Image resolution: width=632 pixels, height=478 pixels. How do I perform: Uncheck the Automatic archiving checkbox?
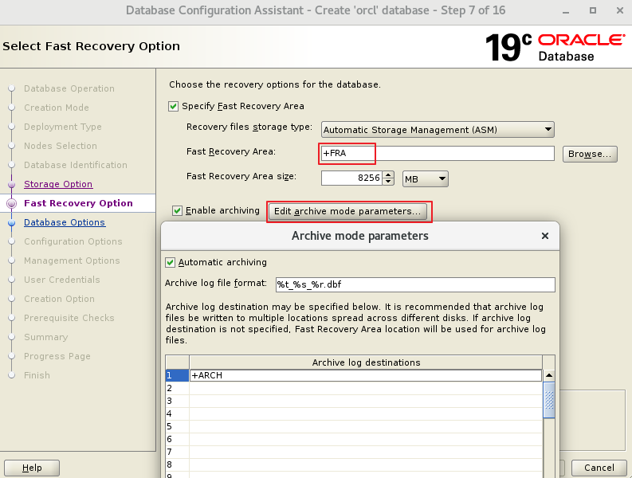click(170, 262)
